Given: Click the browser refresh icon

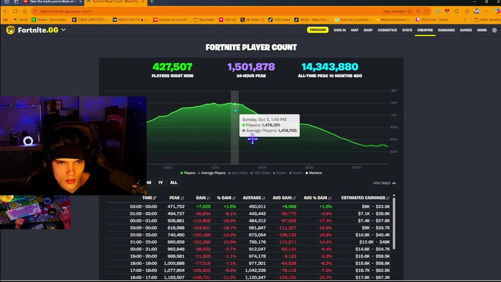Looking at the screenshot, I should click(15, 11).
